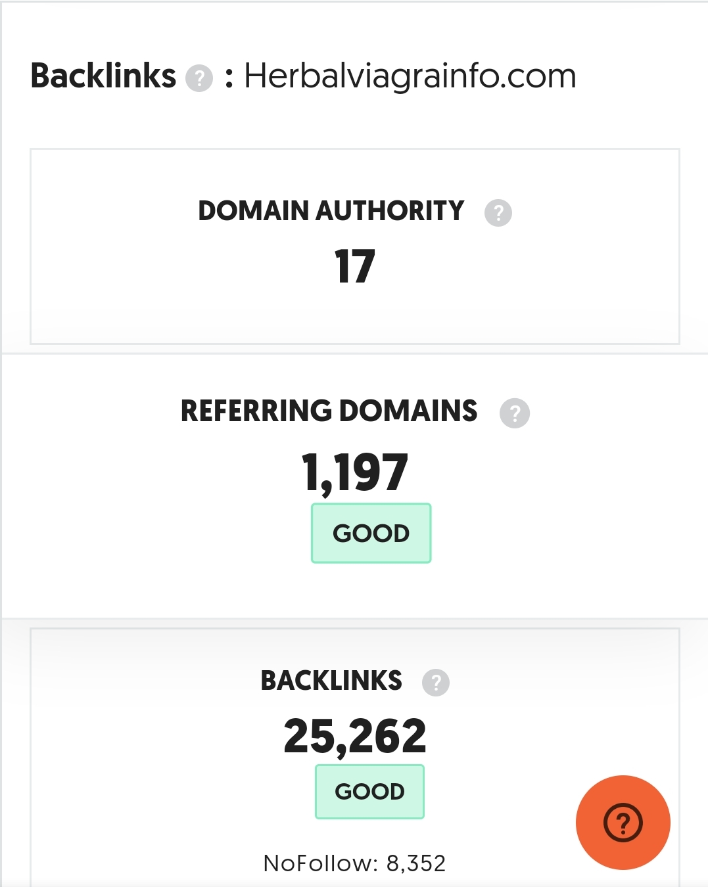Click the BACKLINKS card label
This screenshot has height=887, width=708.
331,681
